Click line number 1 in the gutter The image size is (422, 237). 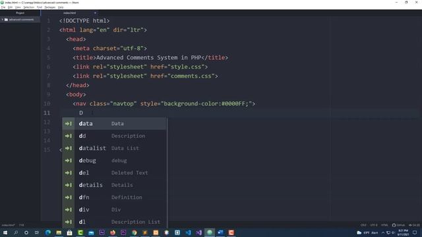48,20
